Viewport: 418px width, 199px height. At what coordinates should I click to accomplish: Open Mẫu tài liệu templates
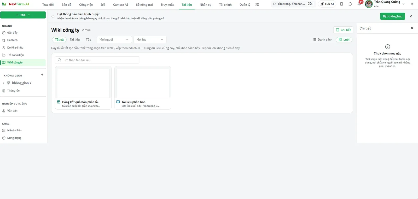[23, 130]
